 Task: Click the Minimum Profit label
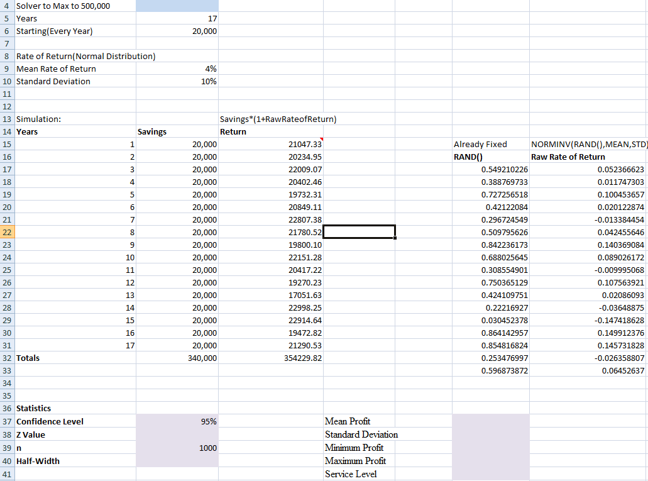[354, 448]
